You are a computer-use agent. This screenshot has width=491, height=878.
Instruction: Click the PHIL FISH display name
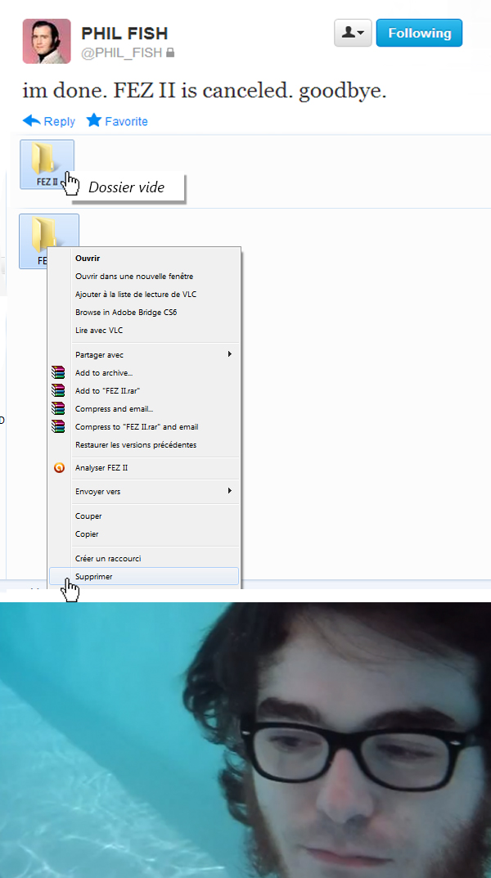(x=124, y=34)
